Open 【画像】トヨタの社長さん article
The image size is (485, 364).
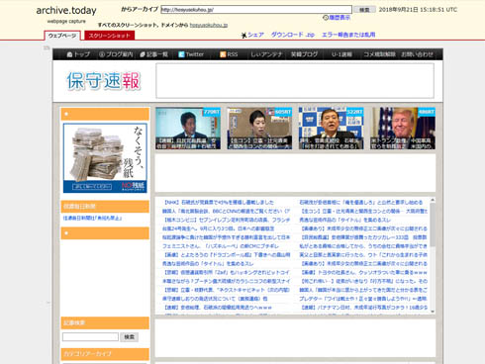pos(363,272)
